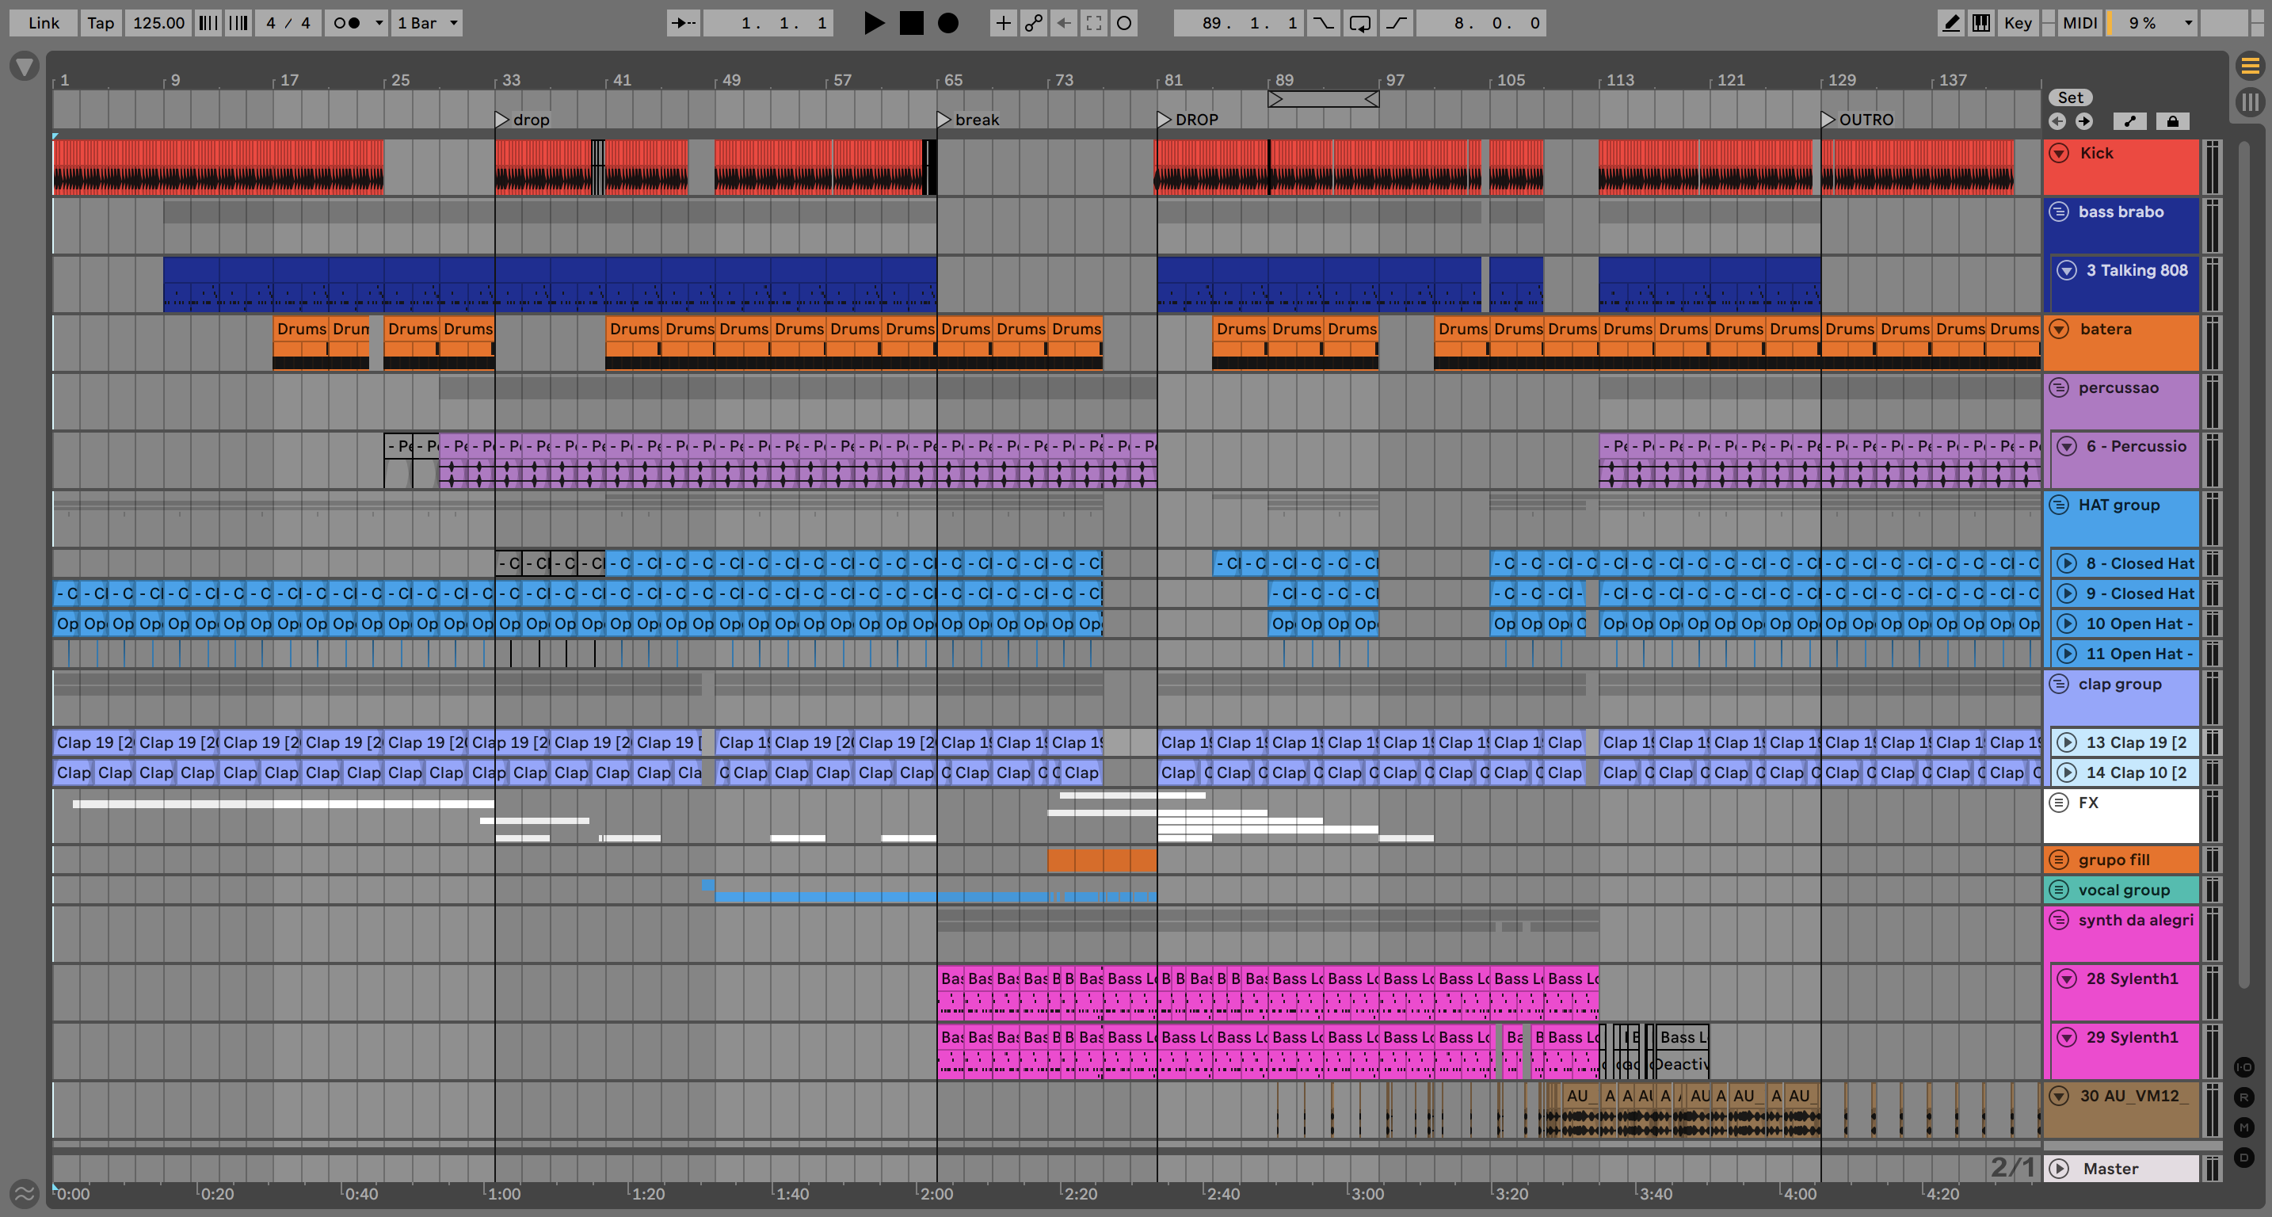Image resolution: width=2272 pixels, height=1217 pixels.
Task: Click the Set locator button
Action: (2070, 98)
